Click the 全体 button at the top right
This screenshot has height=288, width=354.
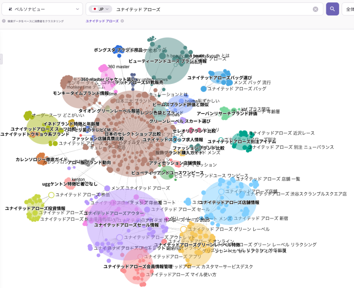pyautogui.click(x=349, y=9)
